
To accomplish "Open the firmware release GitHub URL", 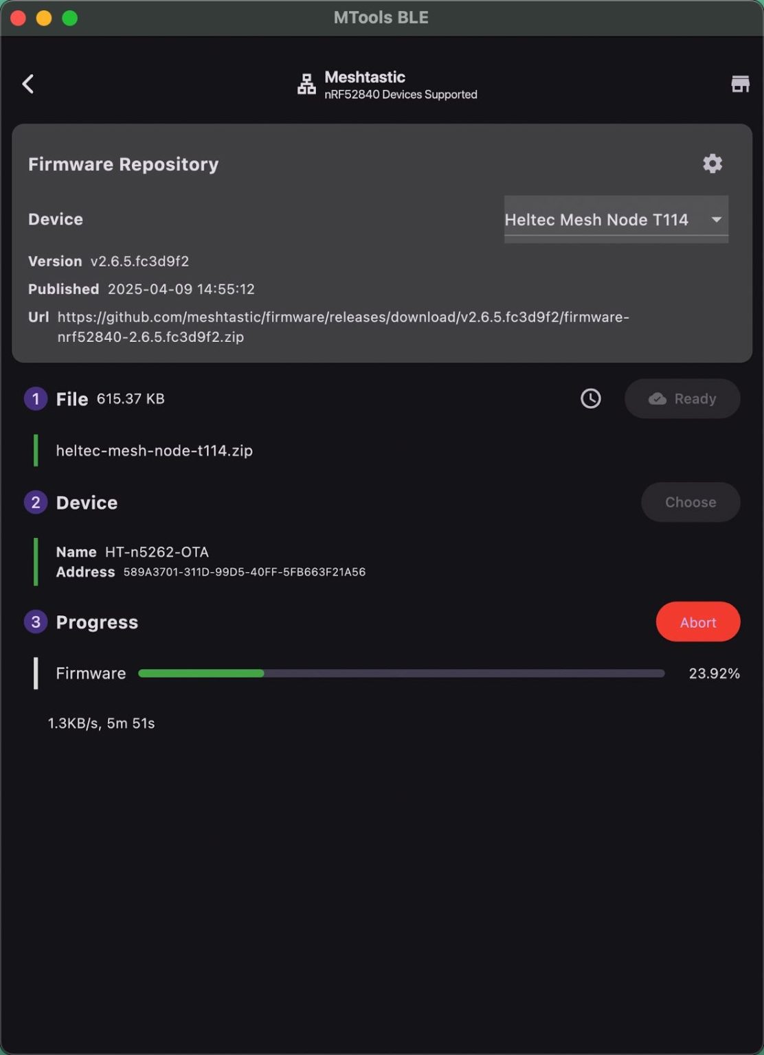I will (344, 317).
